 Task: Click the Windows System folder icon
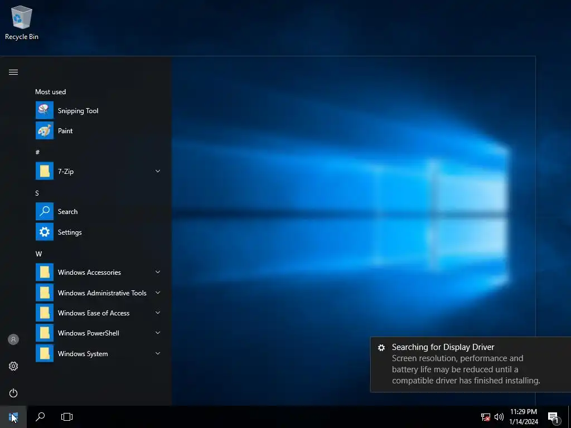click(x=45, y=353)
